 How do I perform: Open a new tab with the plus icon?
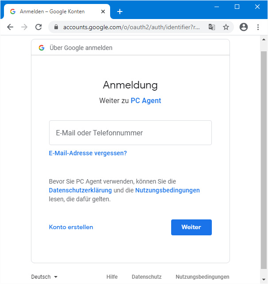coord(120,12)
